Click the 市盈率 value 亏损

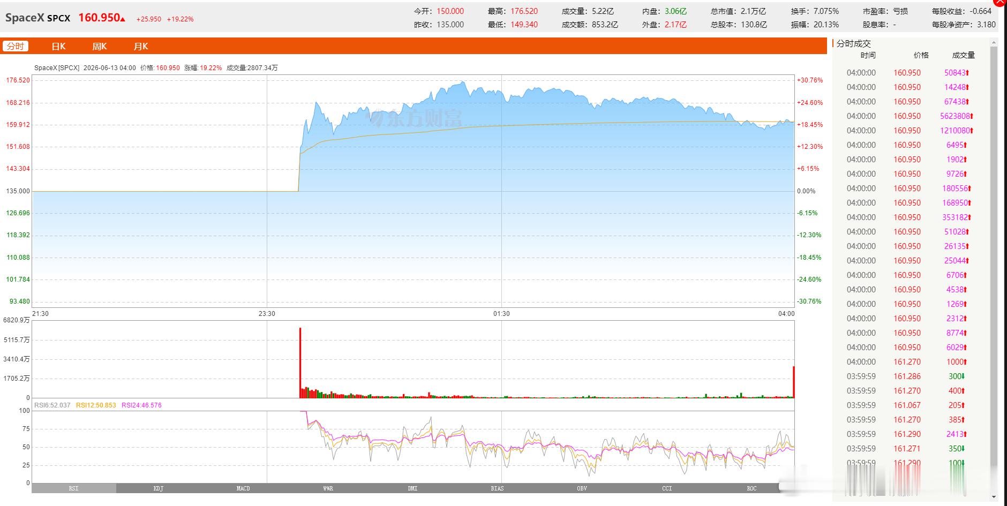pyautogui.click(x=900, y=11)
